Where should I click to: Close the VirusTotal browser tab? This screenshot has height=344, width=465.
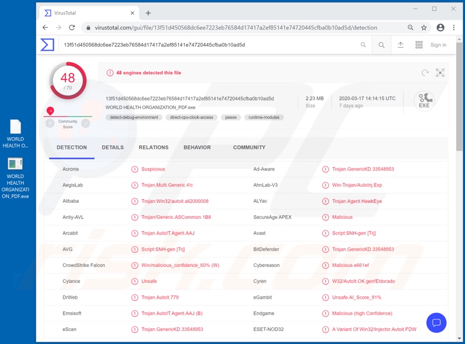tap(132, 13)
